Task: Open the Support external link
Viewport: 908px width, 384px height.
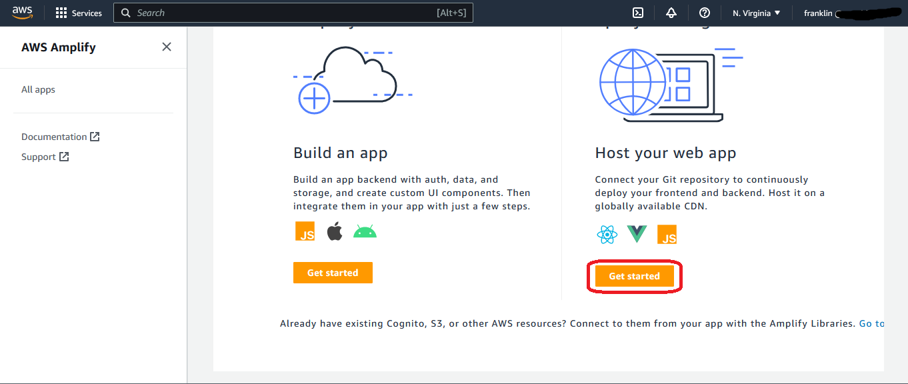Action: [45, 157]
